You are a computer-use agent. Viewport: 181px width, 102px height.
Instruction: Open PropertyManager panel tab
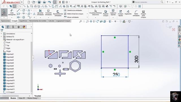tap(8, 27)
